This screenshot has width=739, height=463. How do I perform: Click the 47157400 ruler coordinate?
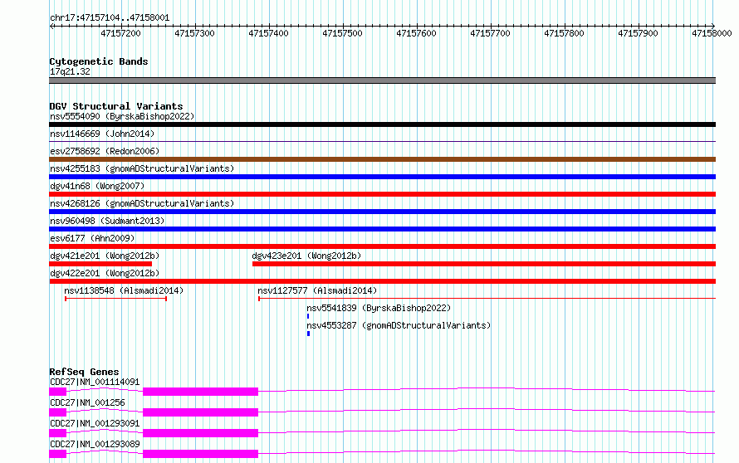(x=269, y=33)
